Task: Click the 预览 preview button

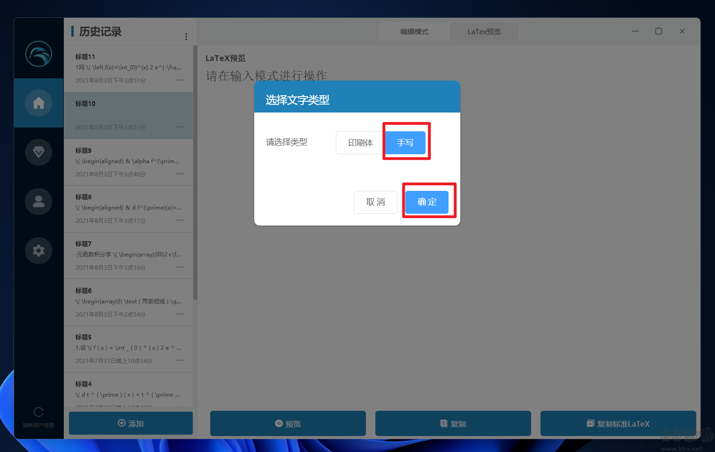Action: pyautogui.click(x=288, y=423)
